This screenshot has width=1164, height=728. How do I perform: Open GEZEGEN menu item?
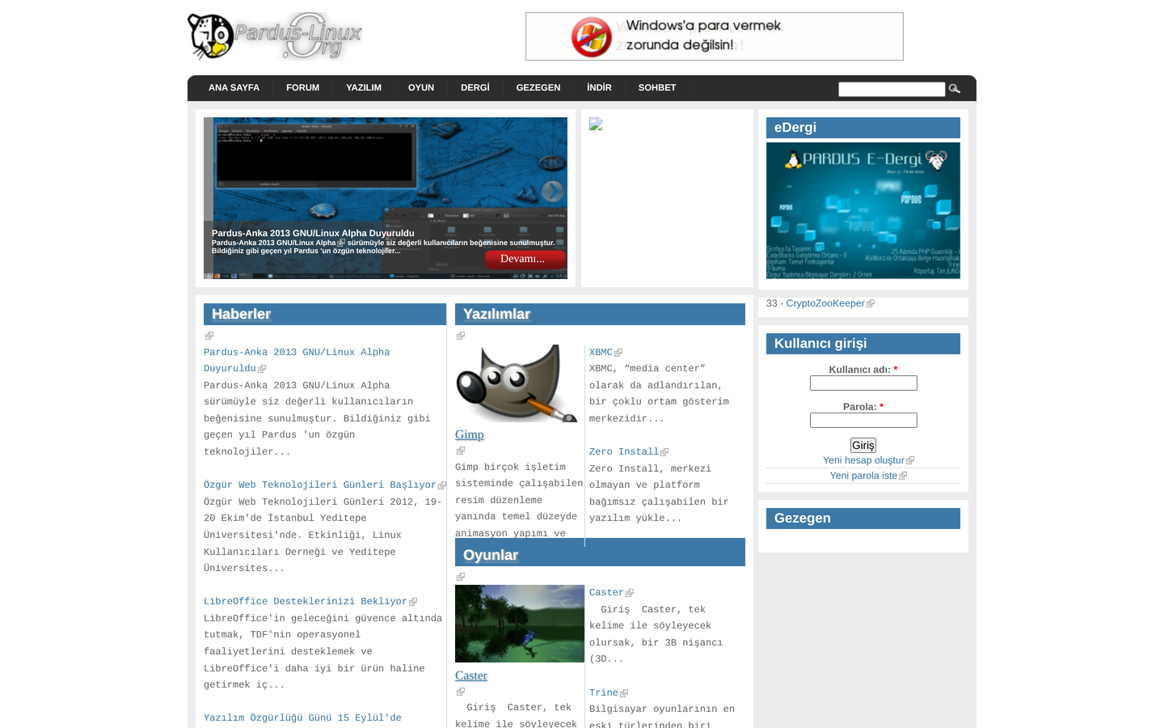point(538,87)
